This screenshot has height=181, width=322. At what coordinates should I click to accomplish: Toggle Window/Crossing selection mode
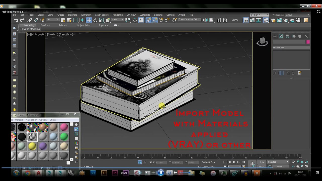(82, 20)
